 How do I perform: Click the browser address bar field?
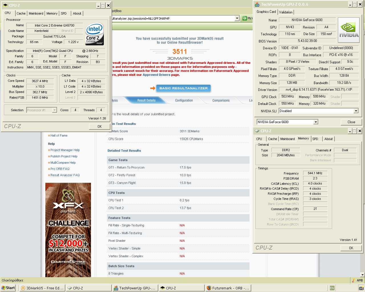[173, 18]
